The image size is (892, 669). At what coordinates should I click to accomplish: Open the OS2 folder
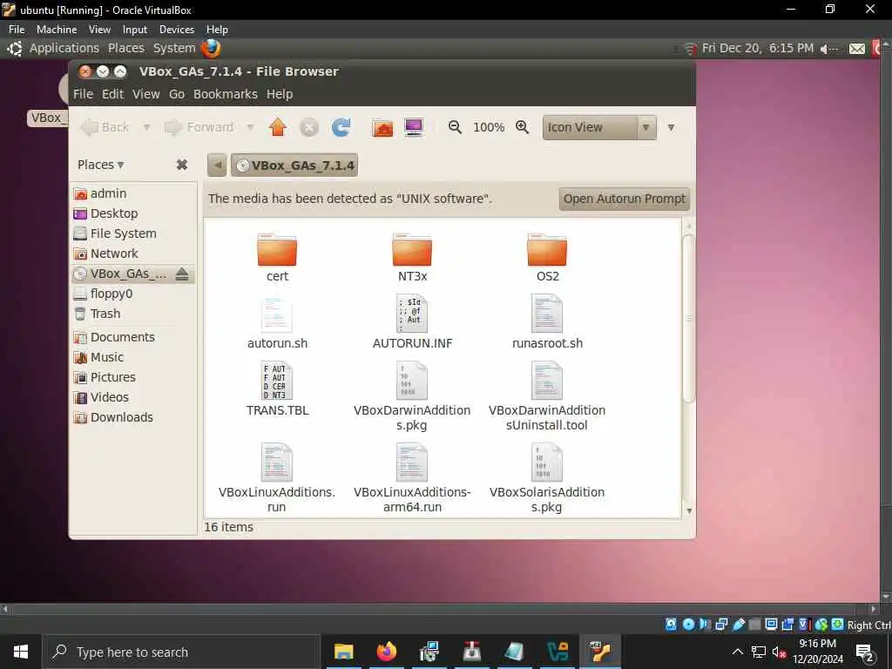coord(547,258)
